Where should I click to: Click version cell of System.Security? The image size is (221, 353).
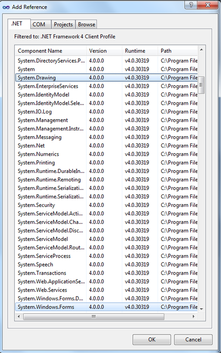pos(97,205)
